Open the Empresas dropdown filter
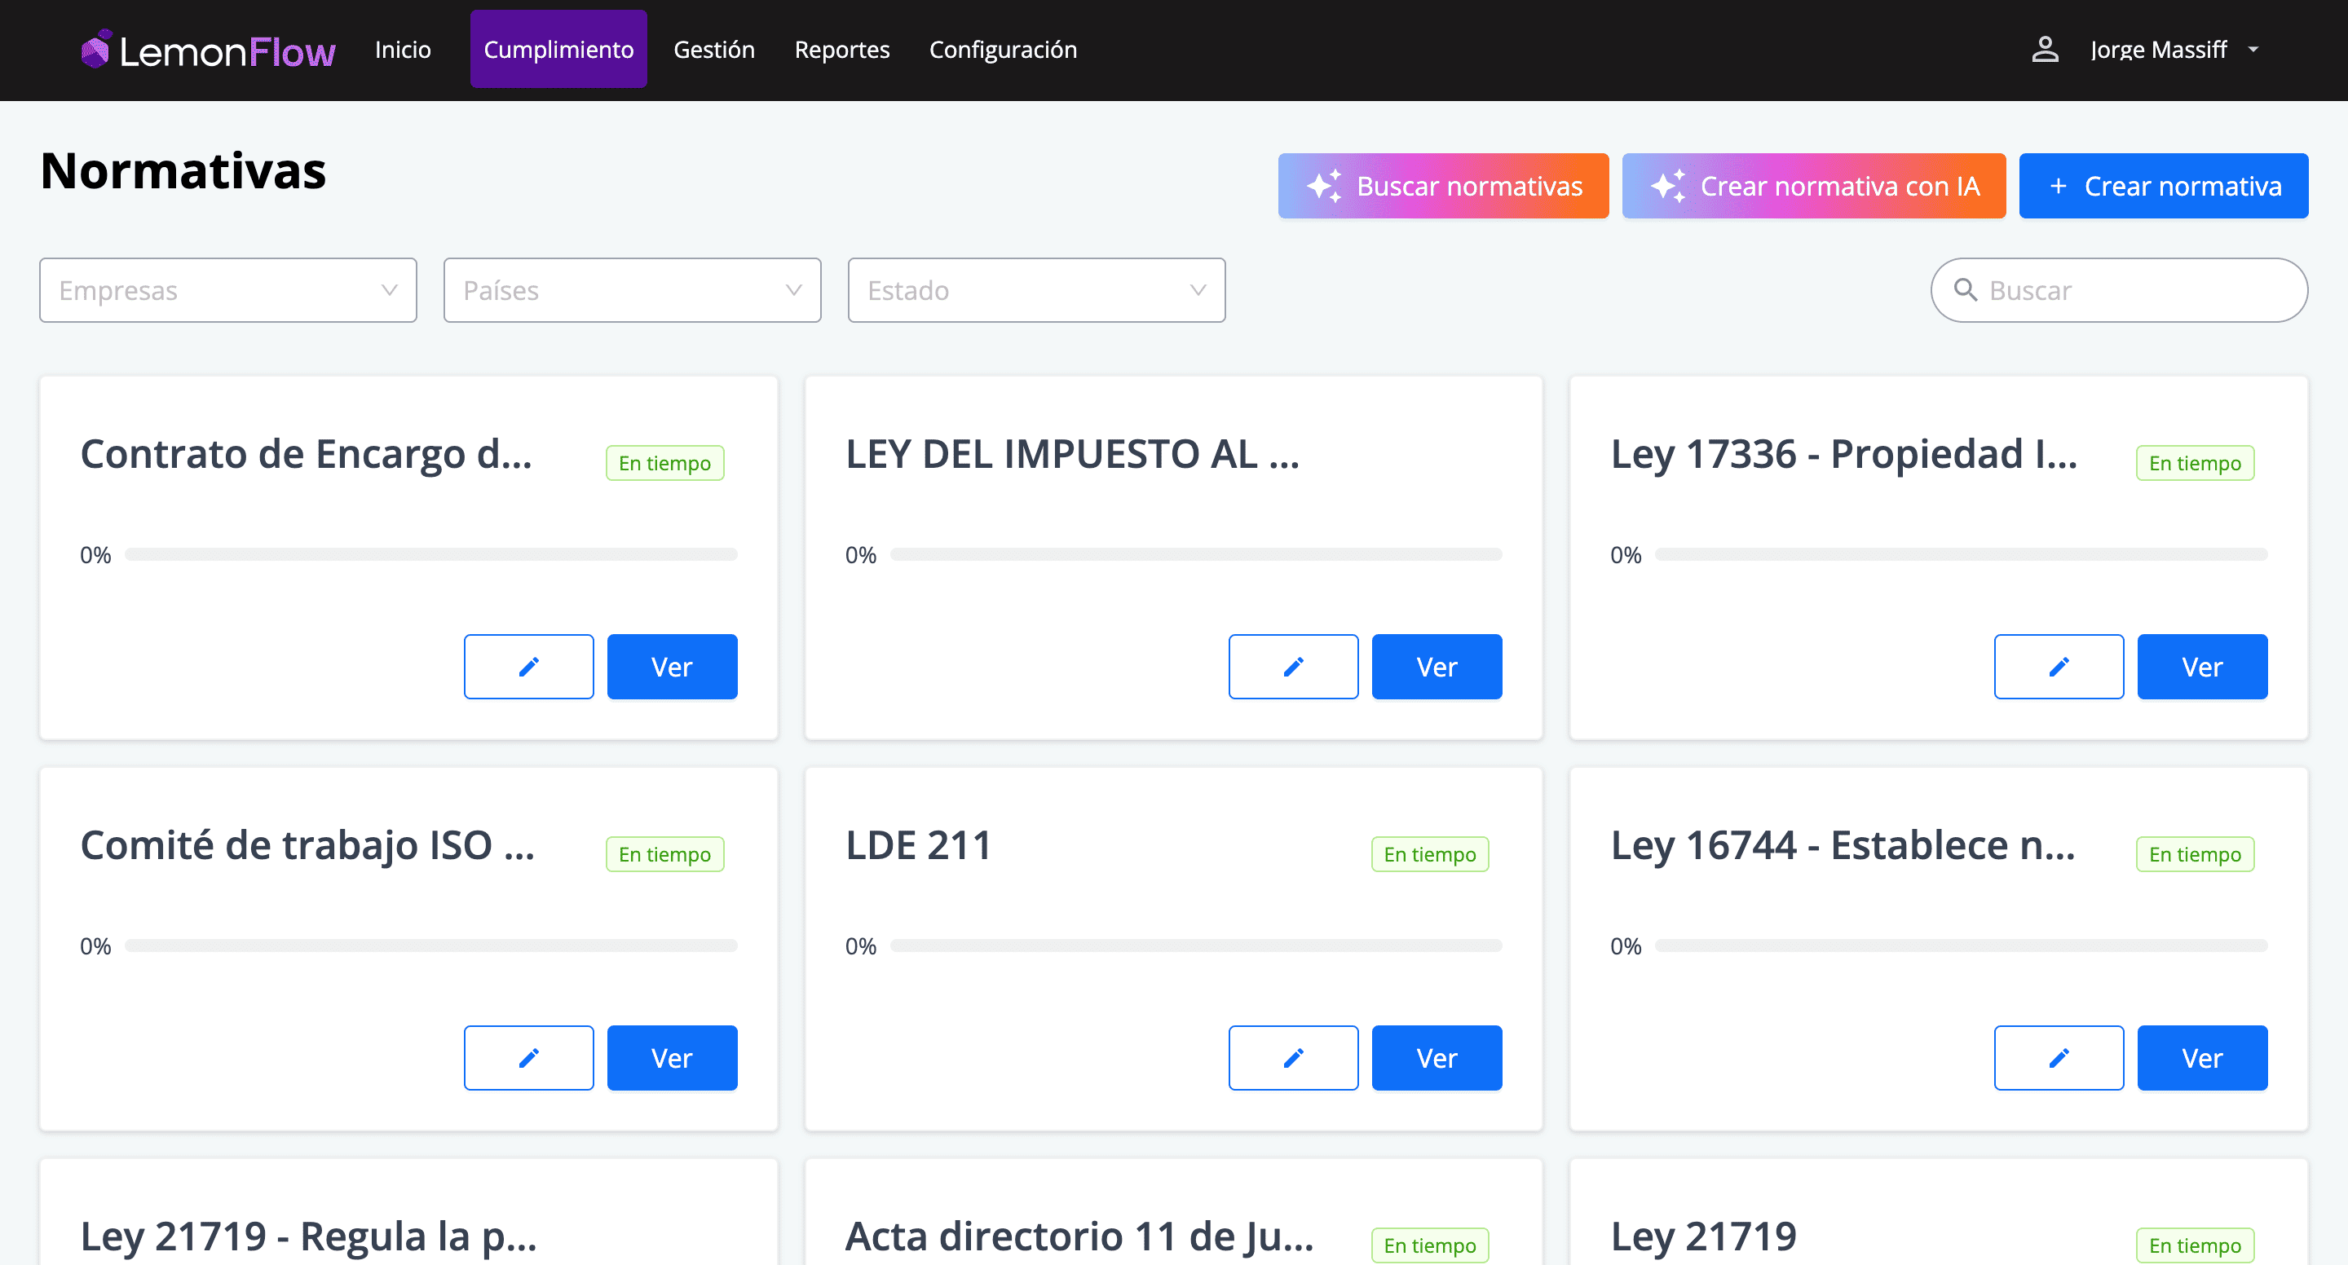The height and width of the screenshot is (1265, 2348). 228,290
